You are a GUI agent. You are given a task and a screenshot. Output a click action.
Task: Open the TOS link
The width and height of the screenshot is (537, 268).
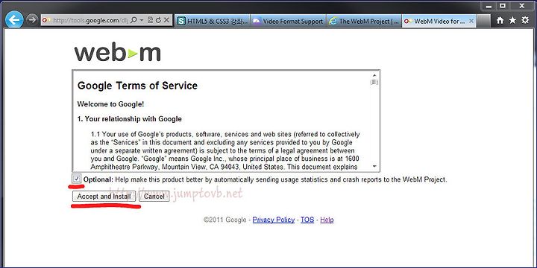click(307, 220)
